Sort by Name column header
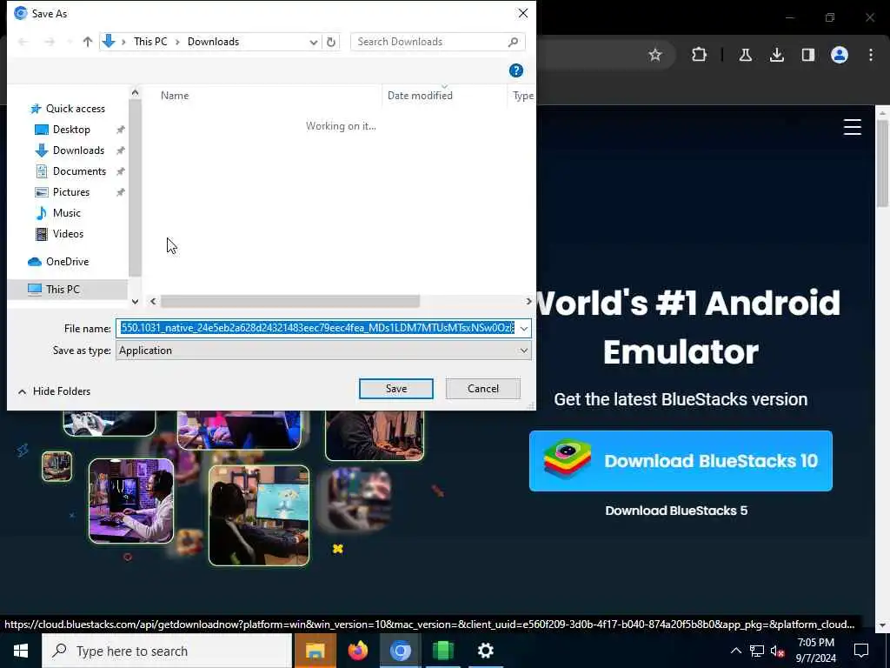The width and height of the screenshot is (890, 668). [x=174, y=96]
